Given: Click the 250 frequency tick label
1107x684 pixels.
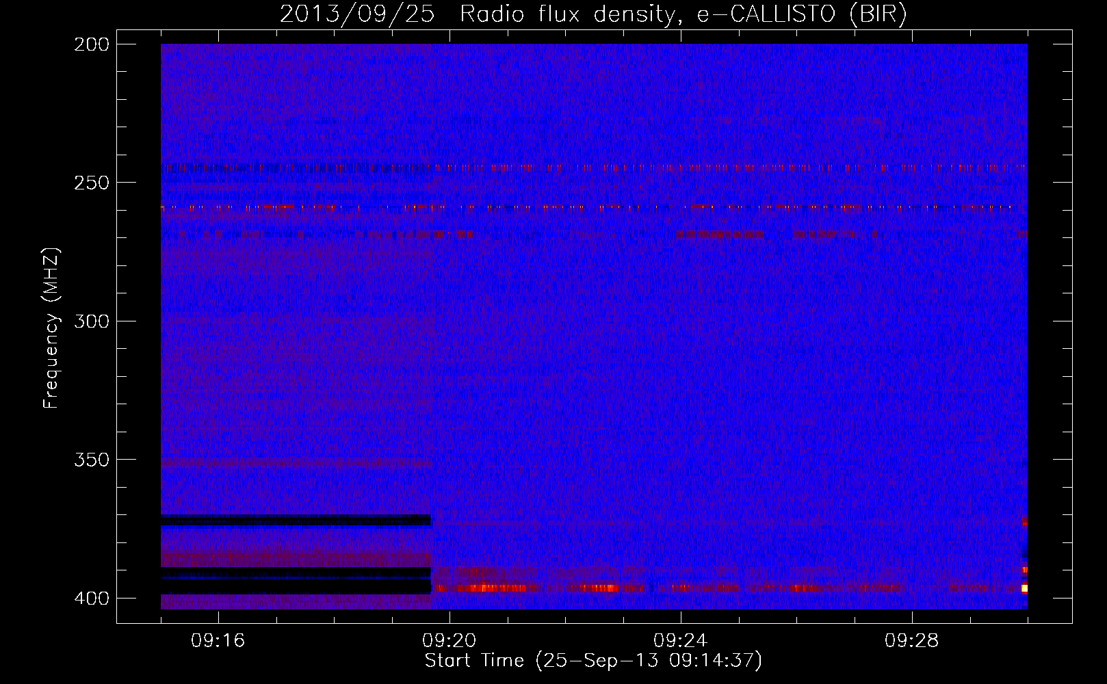Looking at the screenshot, I should 92,183.
